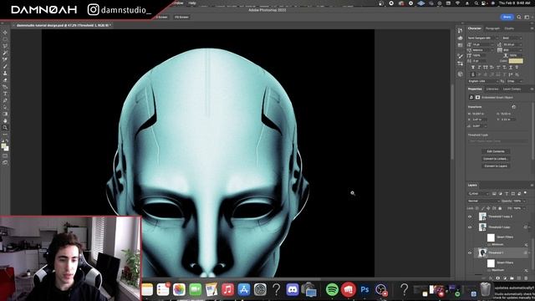Click the yellow text color swatch
Image resolution: width=535 pixels, height=301 pixels.
click(x=516, y=61)
